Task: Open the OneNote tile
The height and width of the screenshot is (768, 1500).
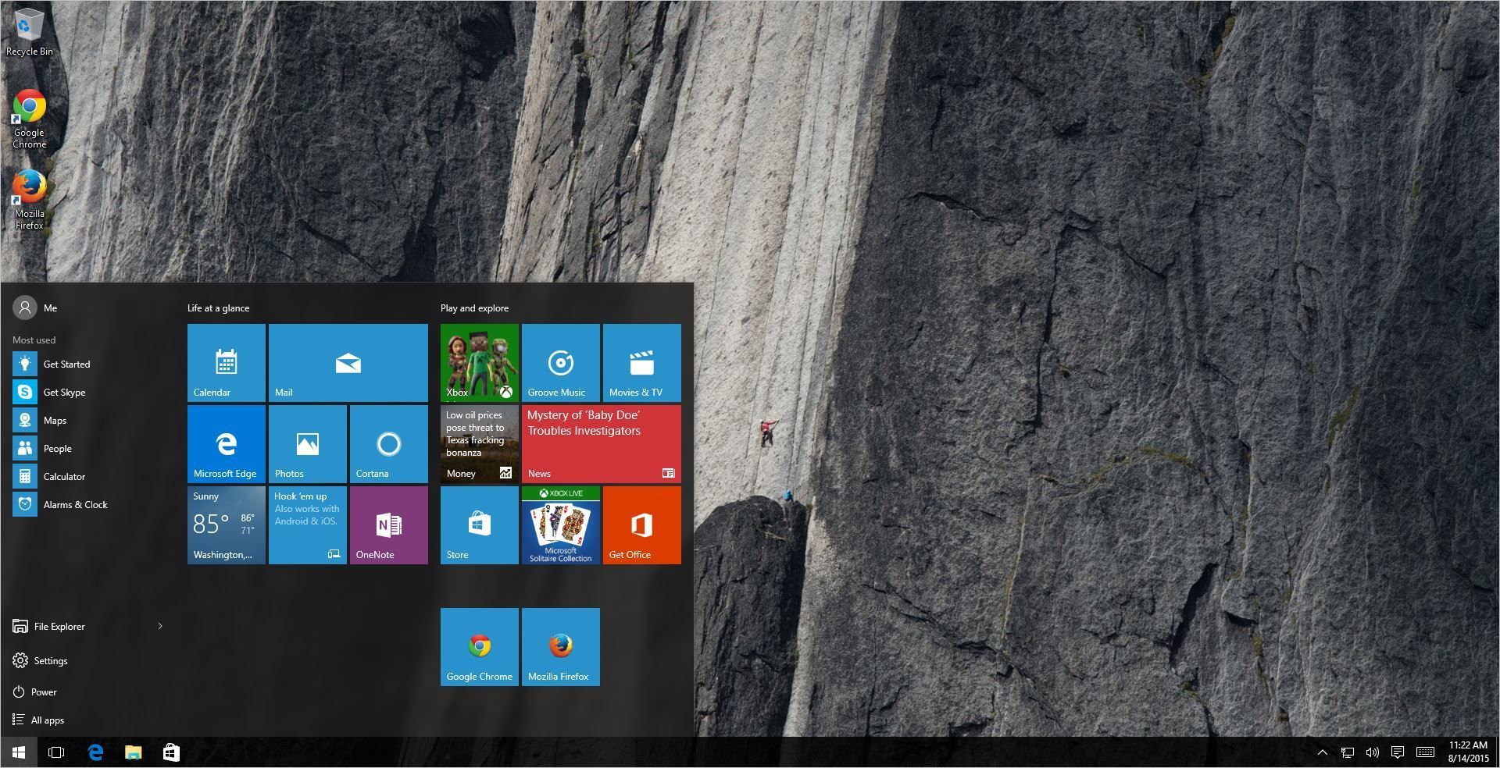Action: (388, 524)
